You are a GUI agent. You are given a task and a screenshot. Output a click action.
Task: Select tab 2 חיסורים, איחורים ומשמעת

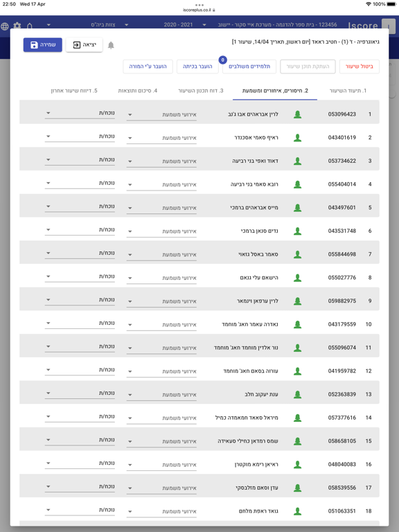pos(275,91)
